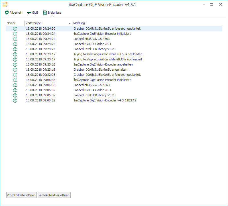Screen dimensions: 228x206
Task: Click info icon of 'Loaded eBUS' 09:24:24 row
Action: click(15, 39)
